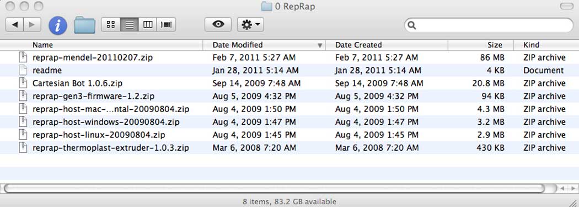The image size is (579, 207).
Task: Select the Cartesian Bot 1.0.6.zip file icon
Action: click(23, 83)
